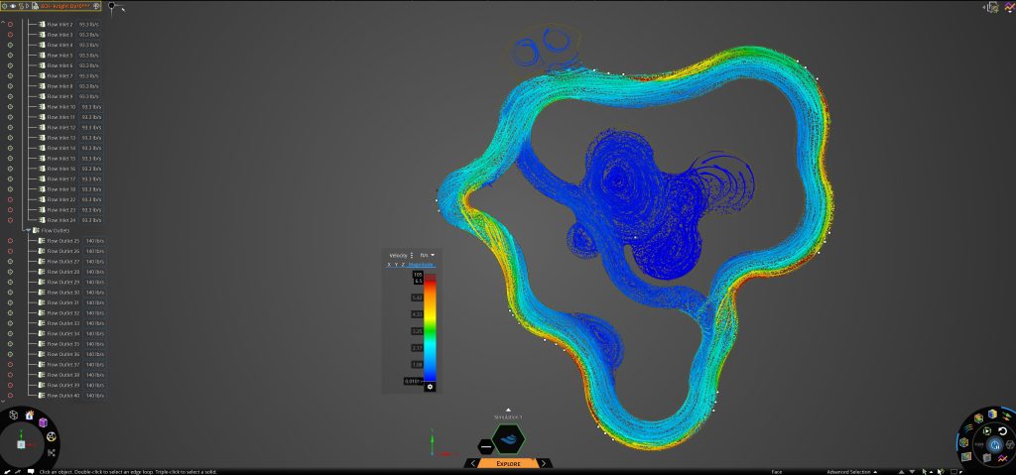Image resolution: width=1016 pixels, height=475 pixels.
Task: Click the view orientation triad in the view wheel
Action: coord(22,444)
